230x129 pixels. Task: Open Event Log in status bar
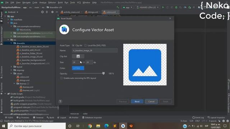tap(198, 118)
